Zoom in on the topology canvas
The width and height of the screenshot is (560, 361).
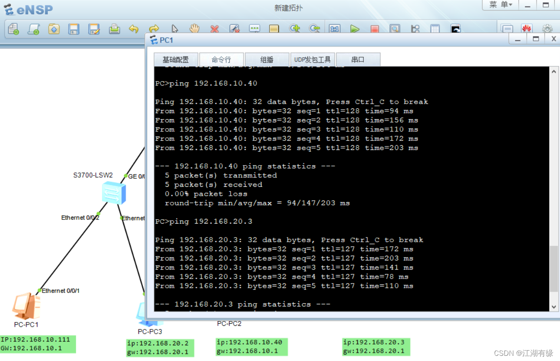tap(295, 29)
